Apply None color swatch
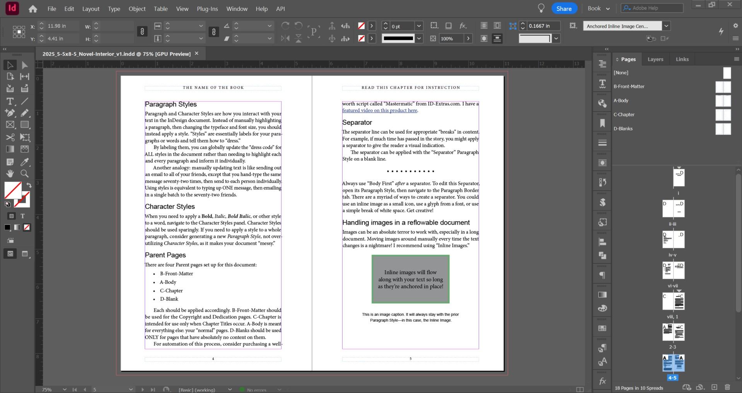The width and height of the screenshot is (742, 393). pos(27,227)
